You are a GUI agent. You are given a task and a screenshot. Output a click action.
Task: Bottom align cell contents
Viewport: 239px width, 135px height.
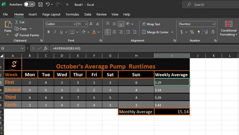(x=121, y=24)
